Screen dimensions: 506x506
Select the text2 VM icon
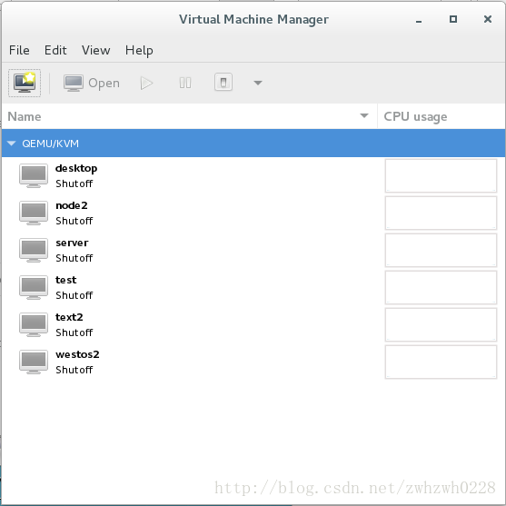(34, 324)
